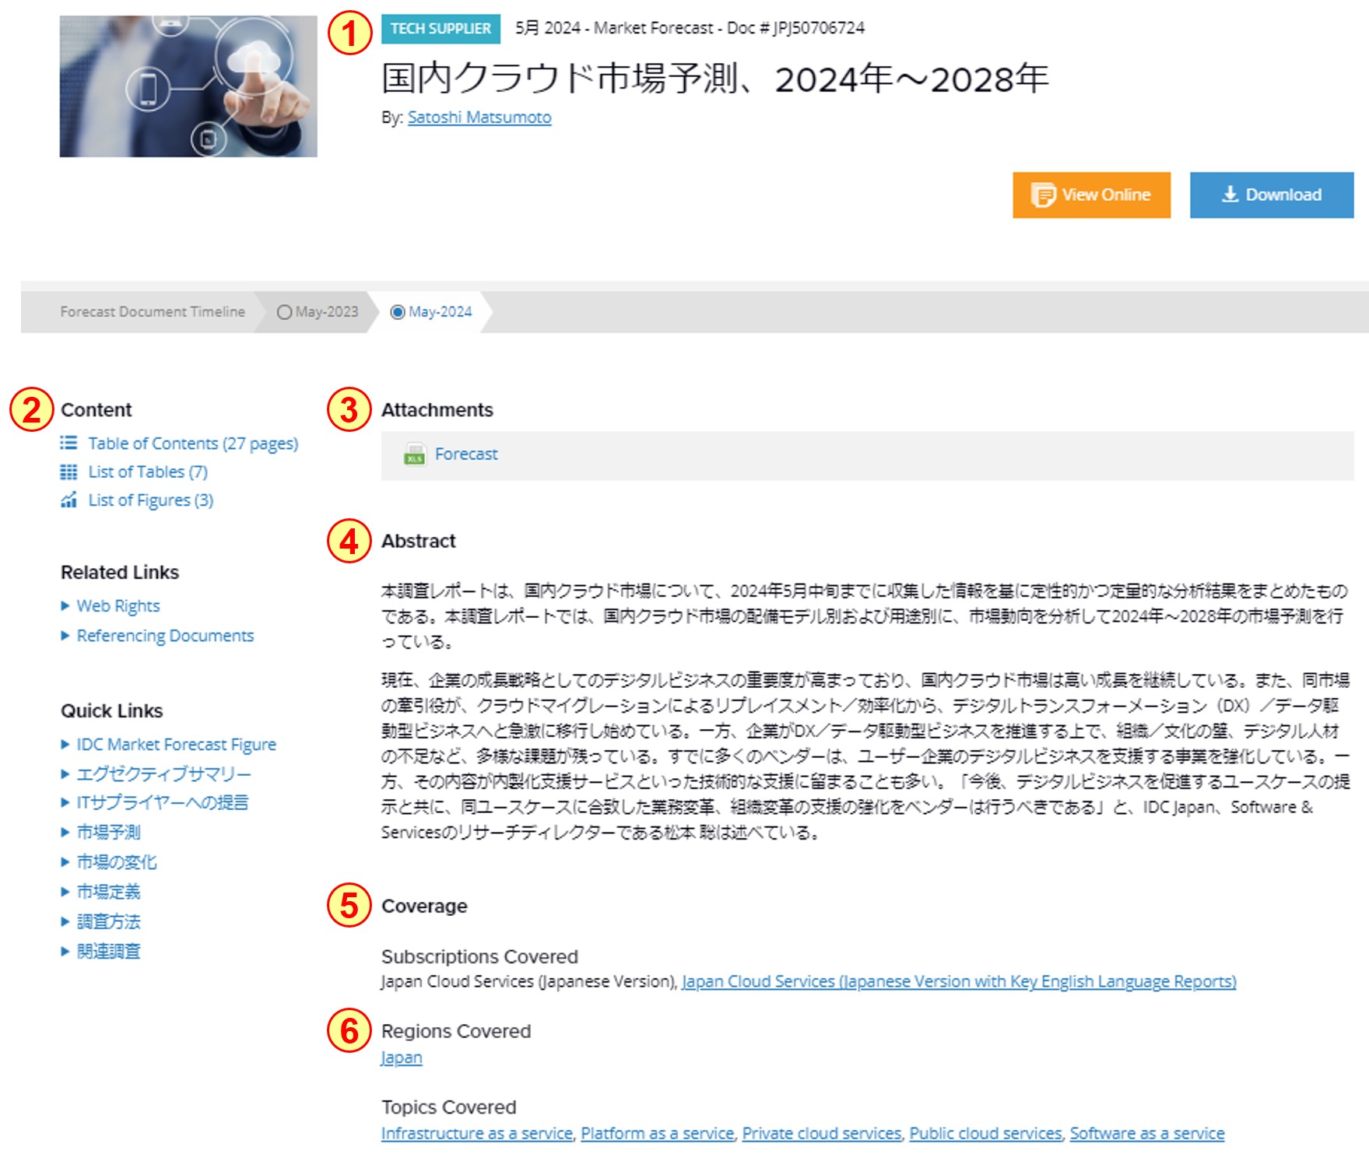Select the May-2024 timeline radio button
Viewport: 1369px width, 1154px height.
pyautogui.click(x=398, y=312)
